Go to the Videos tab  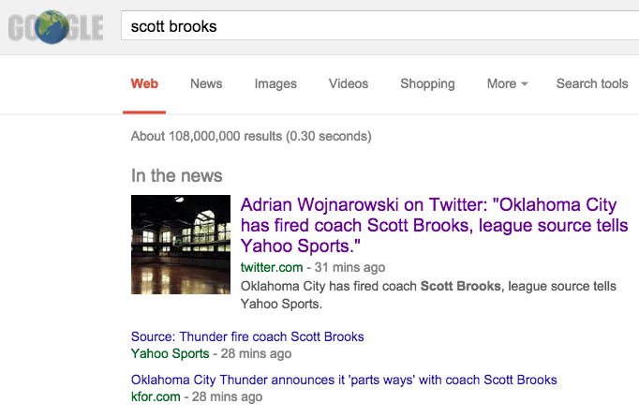(349, 83)
